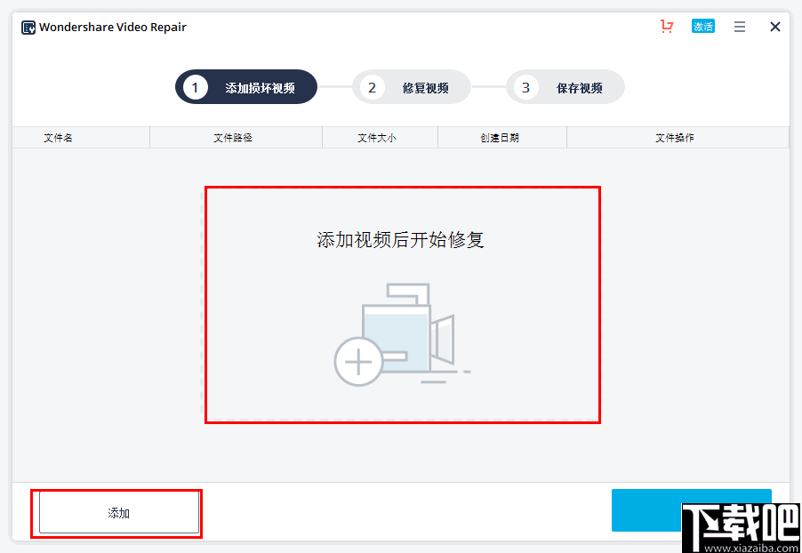Click the Wondershare Video Repair logo icon
Screen dimensions: 802x553
28,27
